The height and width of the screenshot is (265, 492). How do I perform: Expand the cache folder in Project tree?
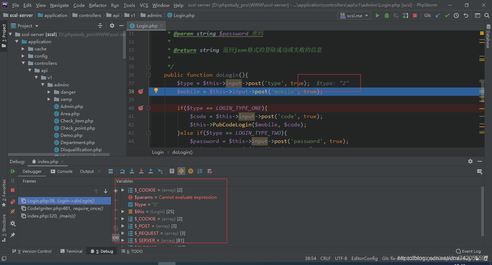[x=23, y=49]
